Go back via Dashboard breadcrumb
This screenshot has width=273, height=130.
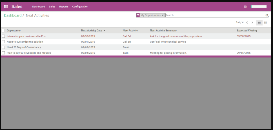[13, 15]
